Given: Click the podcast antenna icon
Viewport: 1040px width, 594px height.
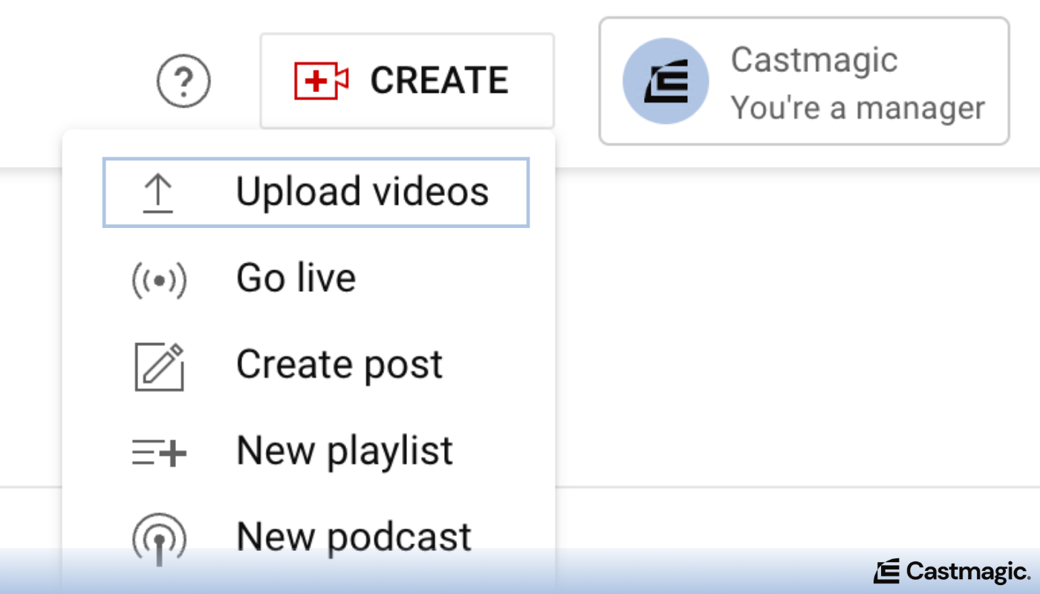Looking at the screenshot, I should [x=158, y=540].
